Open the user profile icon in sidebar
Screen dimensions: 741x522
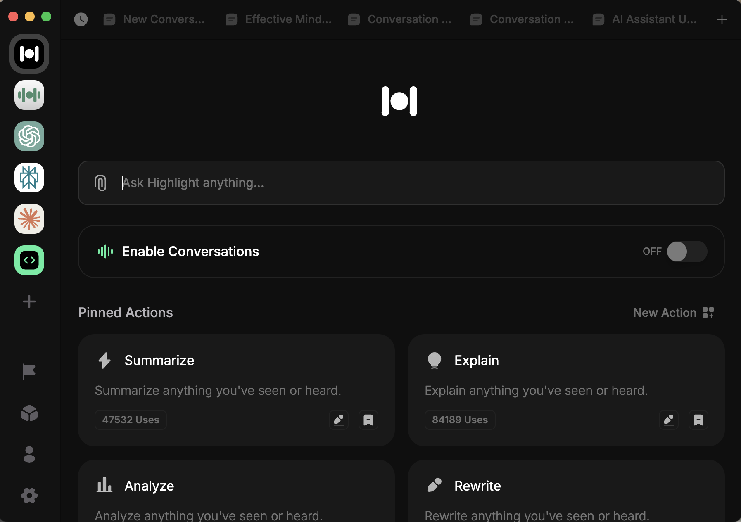29,454
